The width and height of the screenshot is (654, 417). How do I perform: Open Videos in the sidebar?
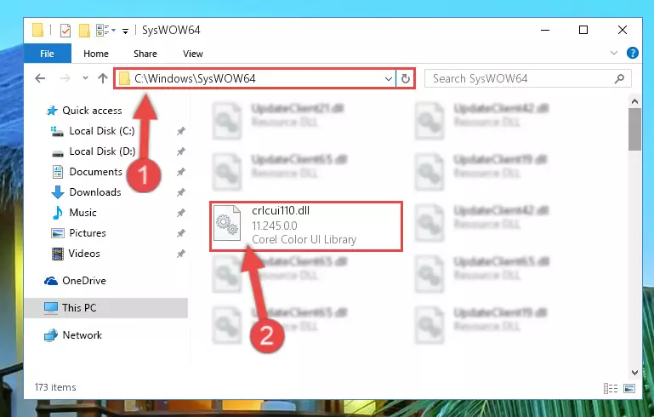85,254
